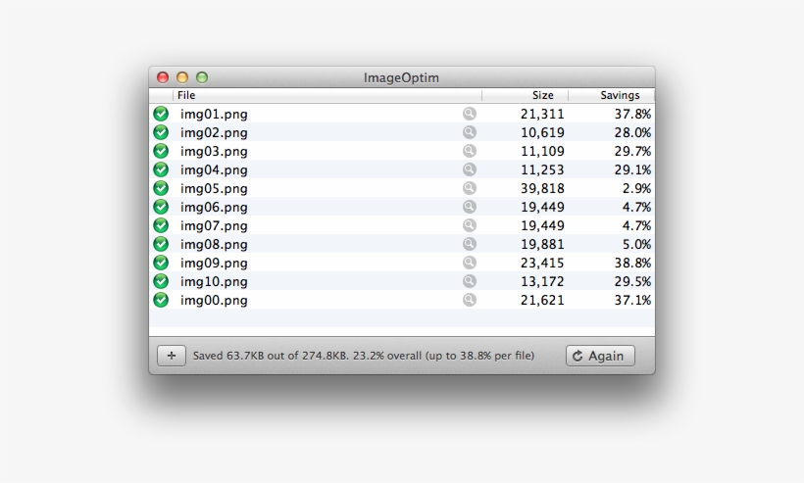Add files with the plus button
The image size is (804, 483).
172,356
